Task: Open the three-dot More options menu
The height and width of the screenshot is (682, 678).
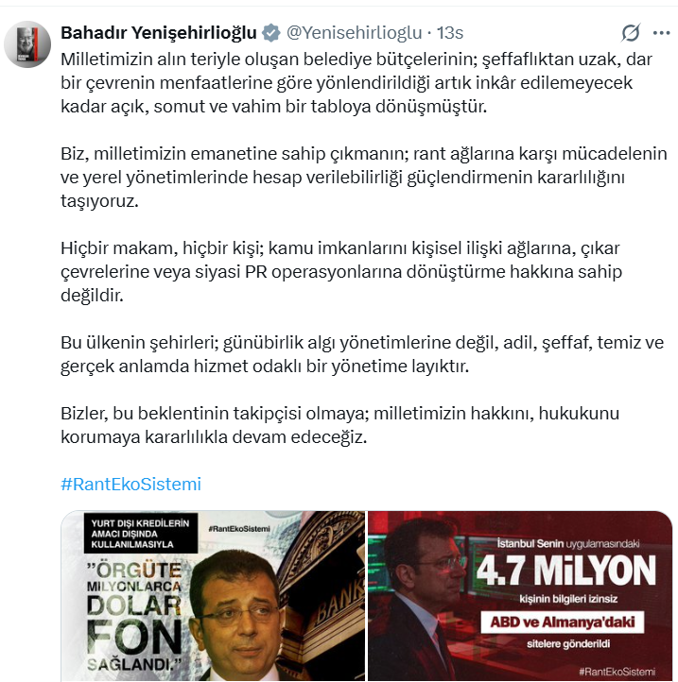Action: click(662, 33)
